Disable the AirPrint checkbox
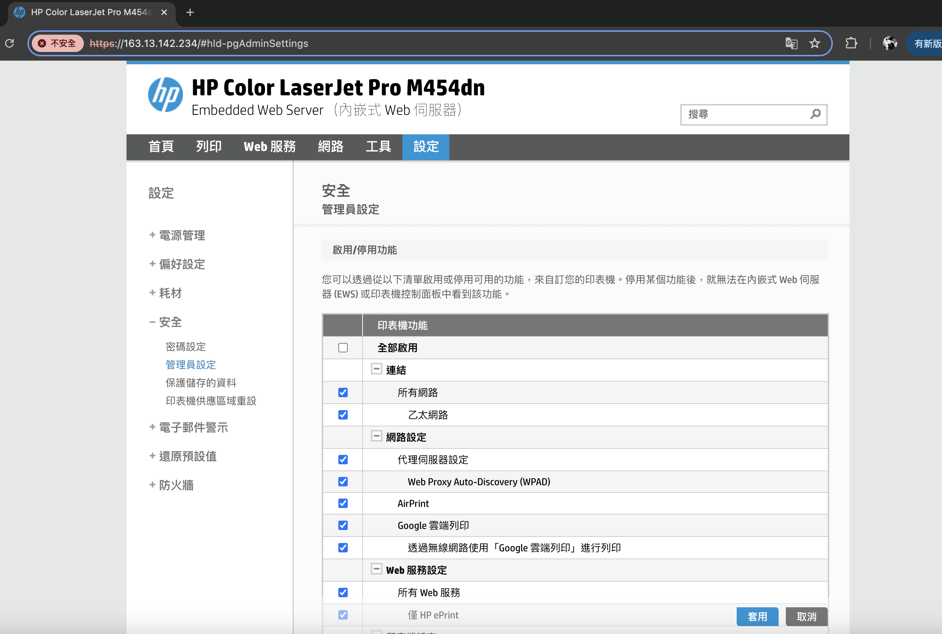This screenshot has height=634, width=942. 343,503
